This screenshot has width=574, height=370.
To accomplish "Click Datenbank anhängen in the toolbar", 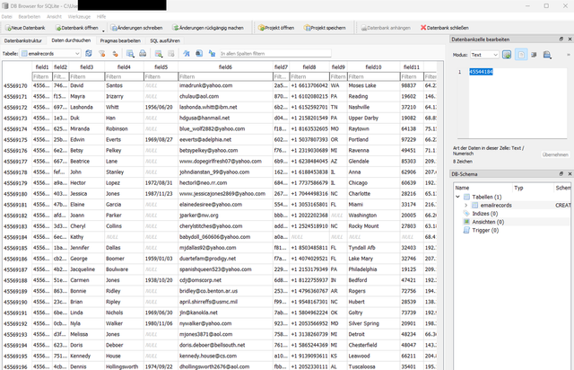I will pos(386,28).
